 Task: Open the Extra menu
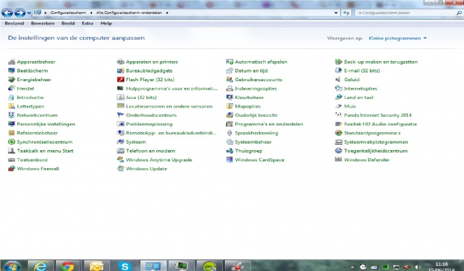pos(87,23)
